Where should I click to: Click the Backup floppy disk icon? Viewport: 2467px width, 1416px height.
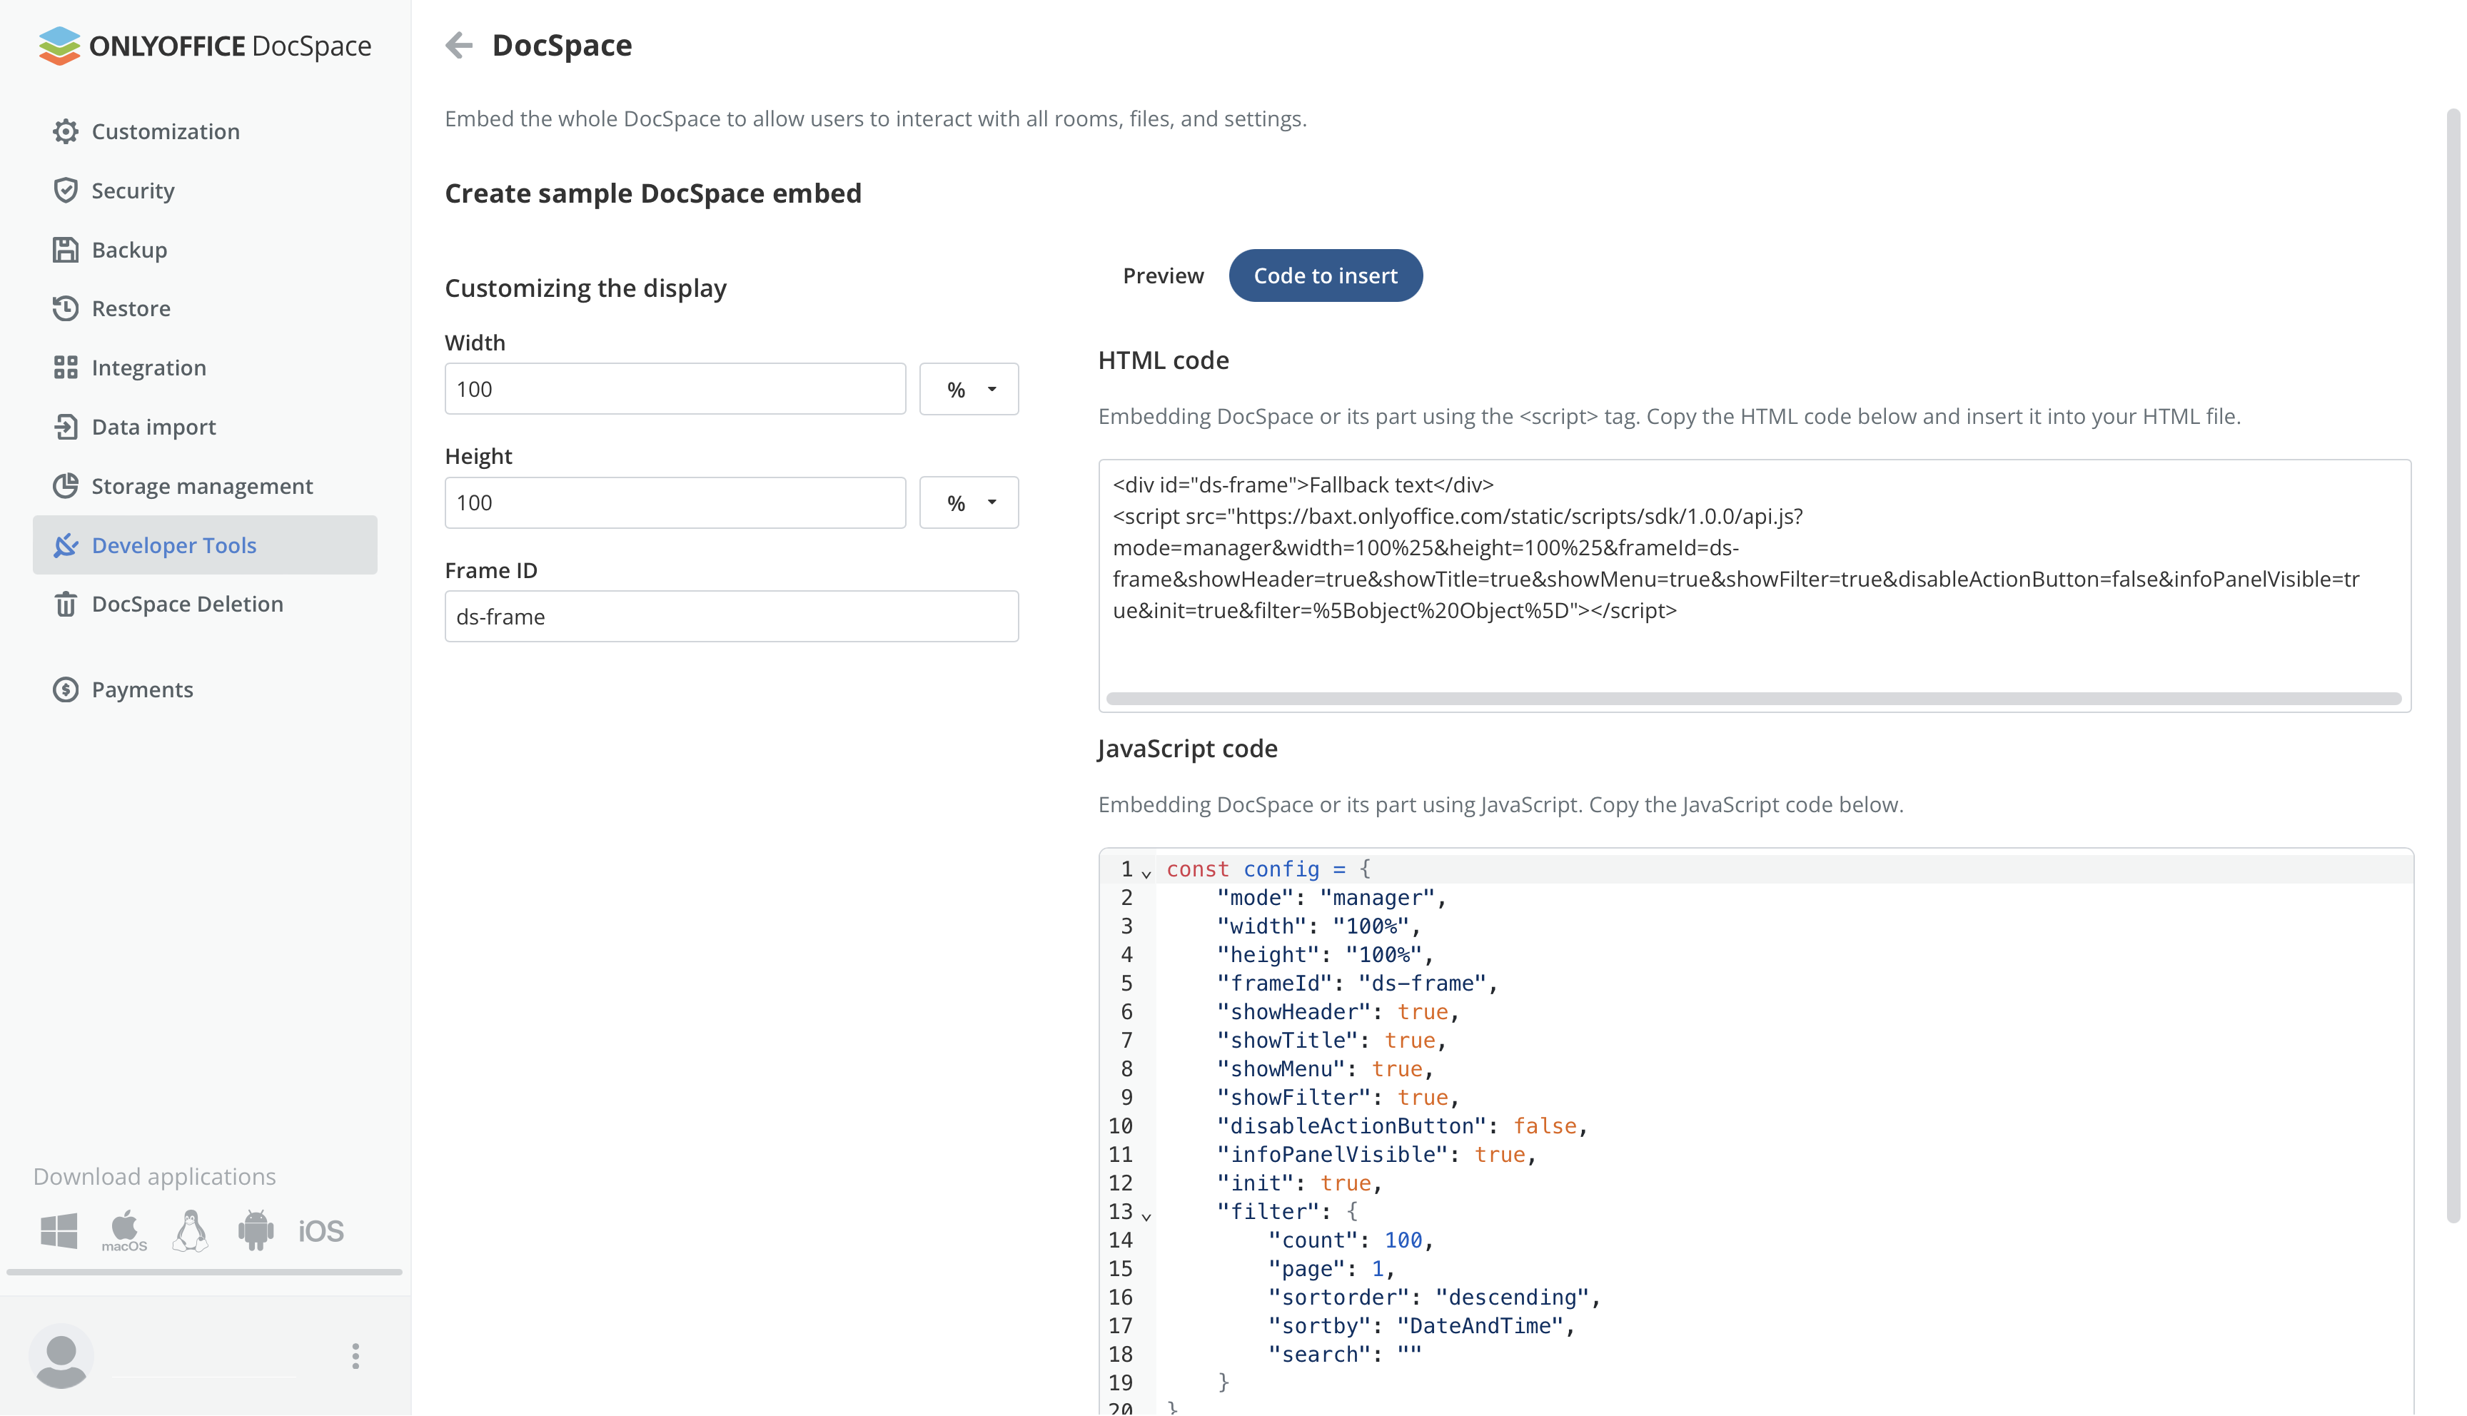tap(65, 250)
